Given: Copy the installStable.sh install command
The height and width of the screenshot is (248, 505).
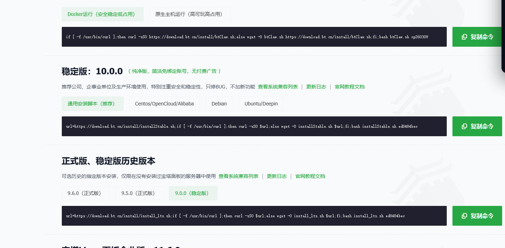Looking at the screenshot, I should click(477, 126).
